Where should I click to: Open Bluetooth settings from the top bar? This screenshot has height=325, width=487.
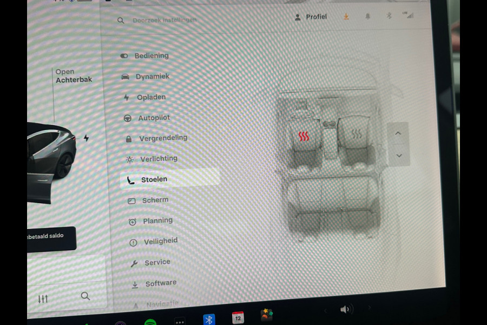(389, 17)
